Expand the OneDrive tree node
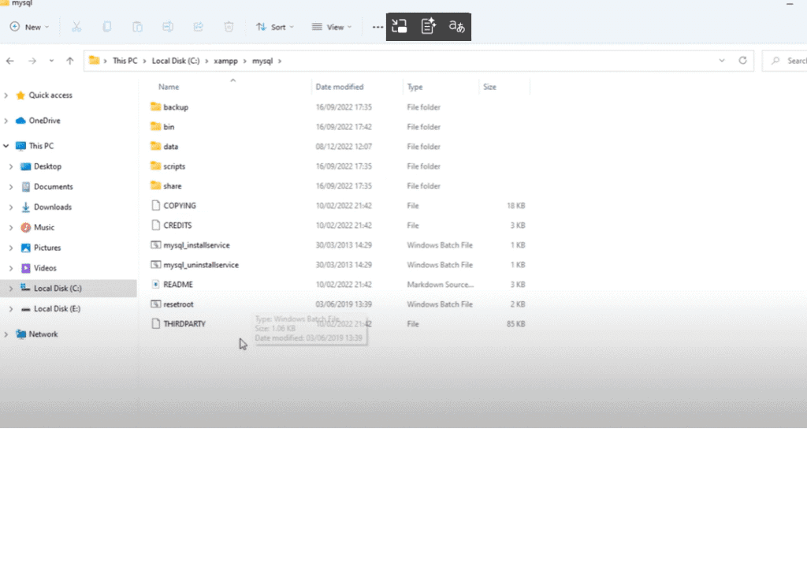This screenshot has height=578, width=807. click(6, 121)
